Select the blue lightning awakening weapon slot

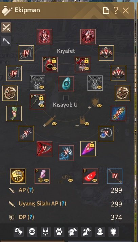[x=66, y=153]
